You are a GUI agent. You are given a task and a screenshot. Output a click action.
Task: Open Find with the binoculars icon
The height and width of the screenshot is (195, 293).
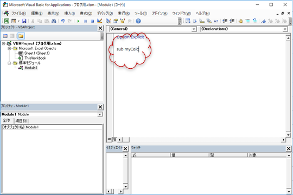click(x=54, y=21)
